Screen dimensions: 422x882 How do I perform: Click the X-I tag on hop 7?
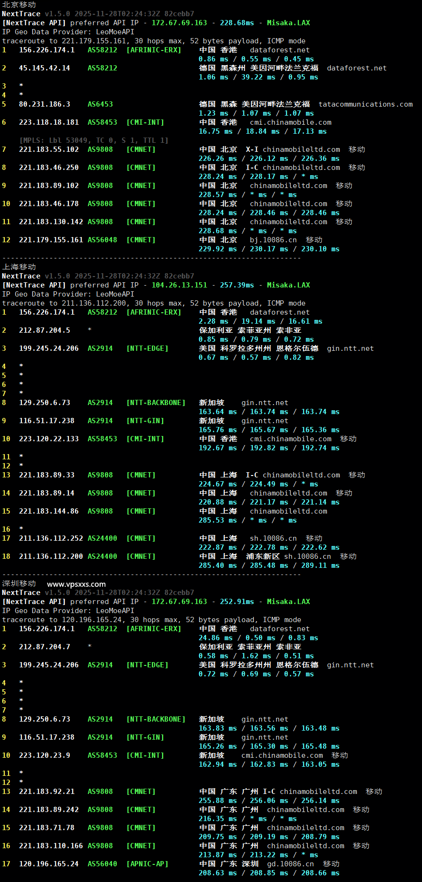click(x=252, y=149)
